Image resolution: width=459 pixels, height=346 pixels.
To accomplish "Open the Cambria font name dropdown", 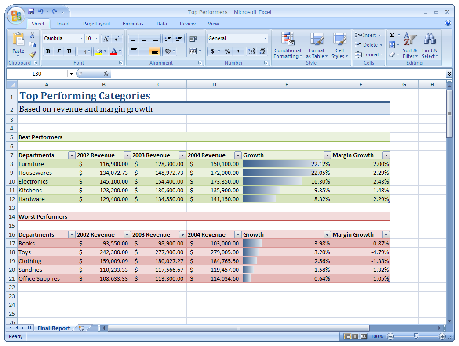I will point(81,38).
